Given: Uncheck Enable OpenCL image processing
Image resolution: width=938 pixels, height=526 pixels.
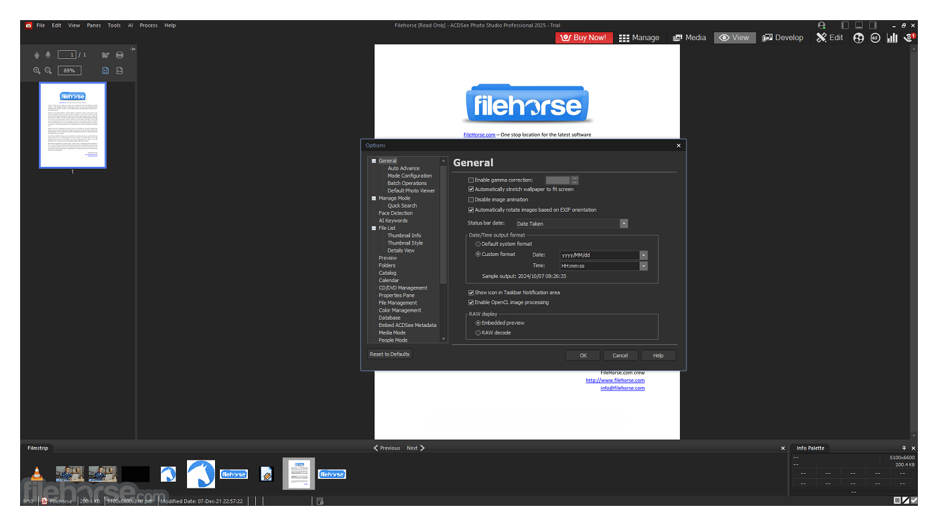Looking at the screenshot, I should [x=470, y=302].
